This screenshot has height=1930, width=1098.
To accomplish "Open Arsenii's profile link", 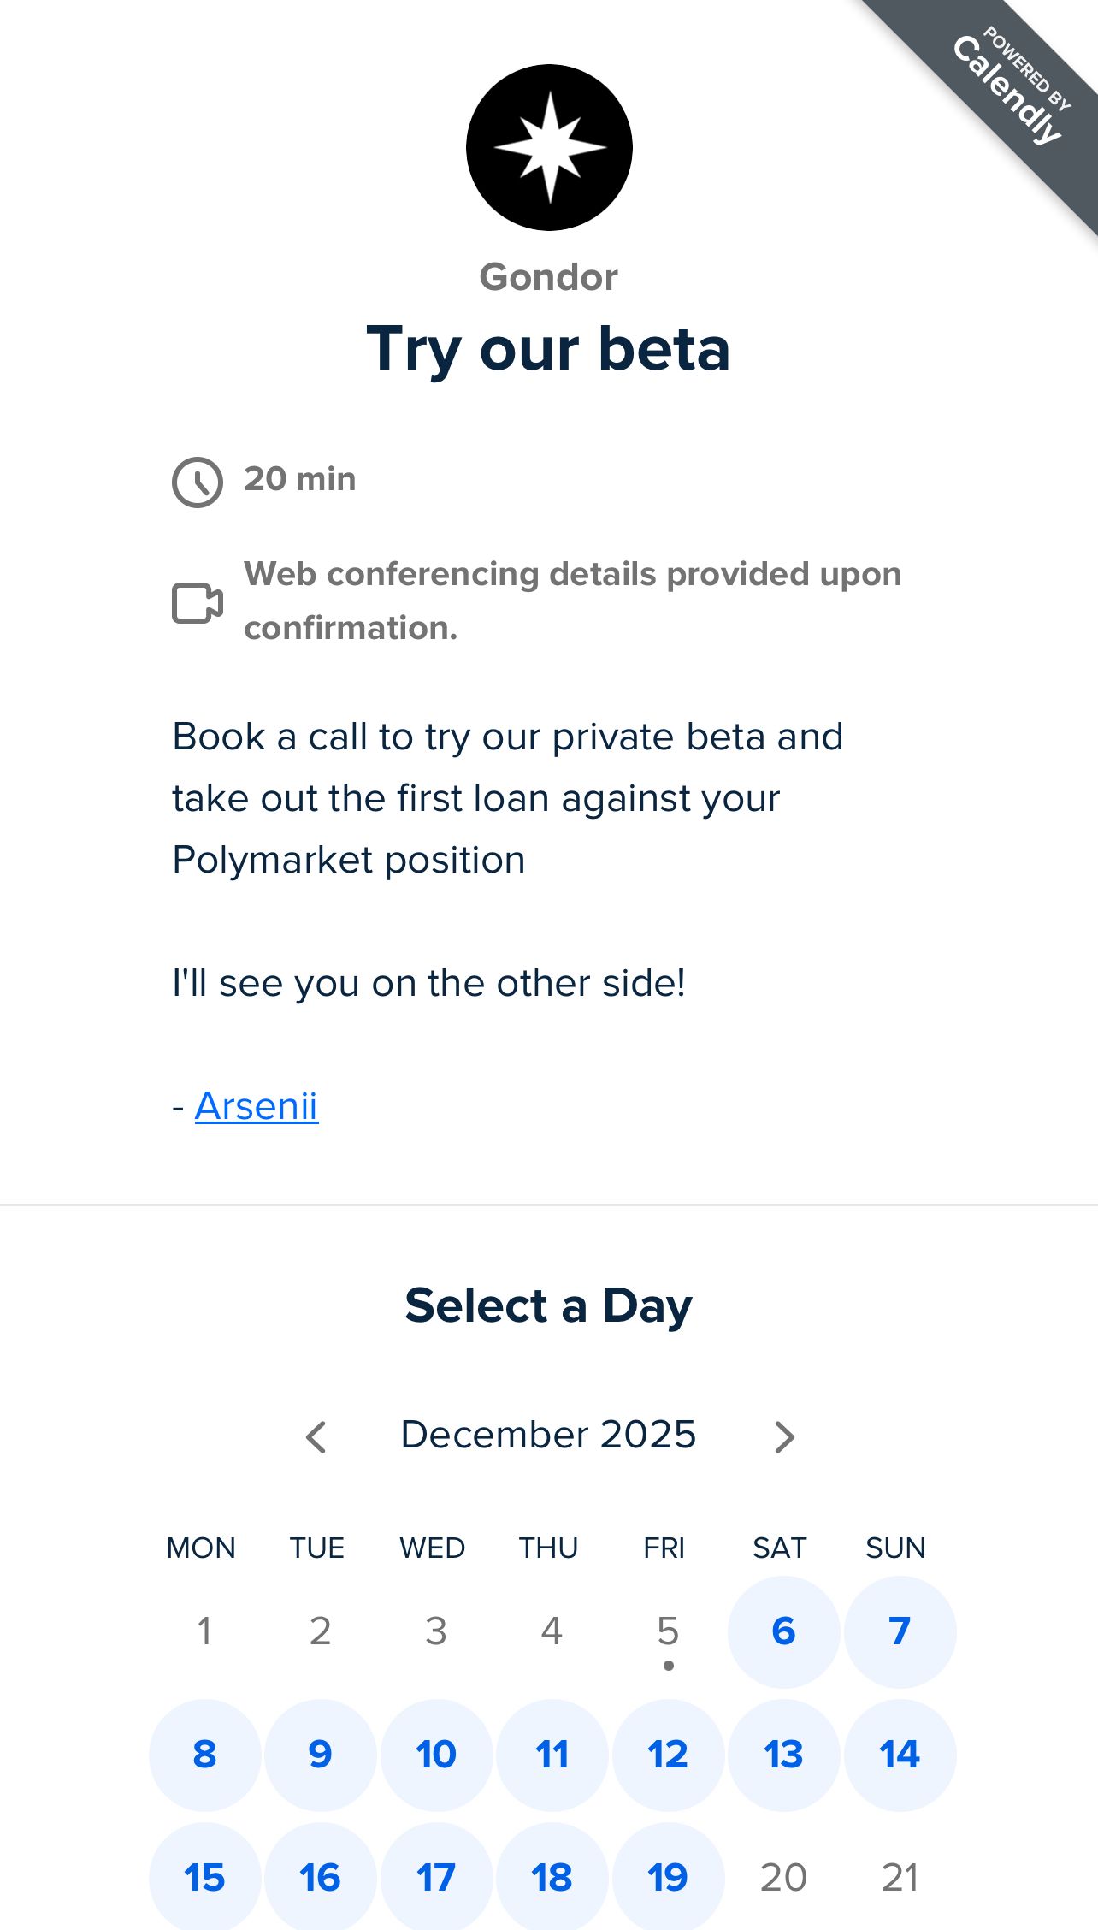I will tap(257, 1106).
